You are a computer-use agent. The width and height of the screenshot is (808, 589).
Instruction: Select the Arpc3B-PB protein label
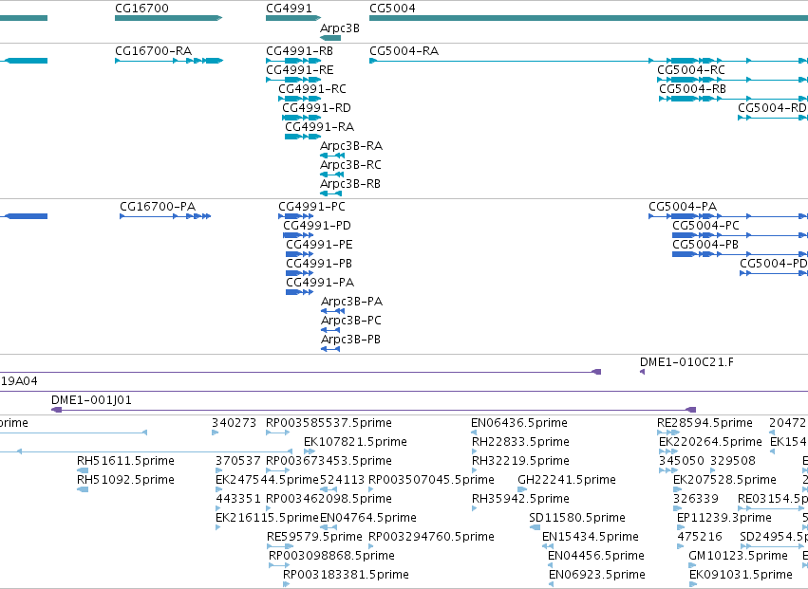tap(350, 340)
